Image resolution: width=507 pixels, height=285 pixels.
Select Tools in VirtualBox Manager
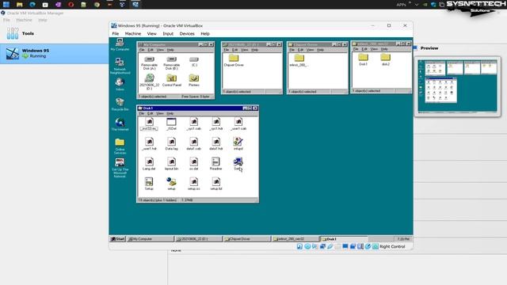coord(55,33)
